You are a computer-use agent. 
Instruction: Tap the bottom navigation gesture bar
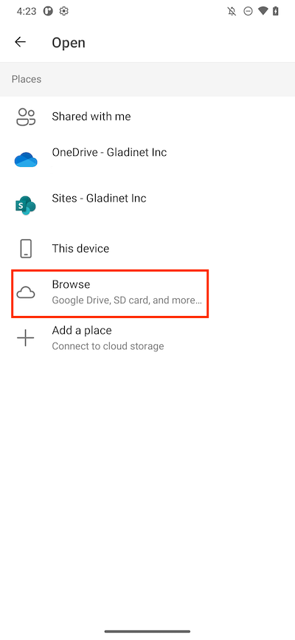147,631
